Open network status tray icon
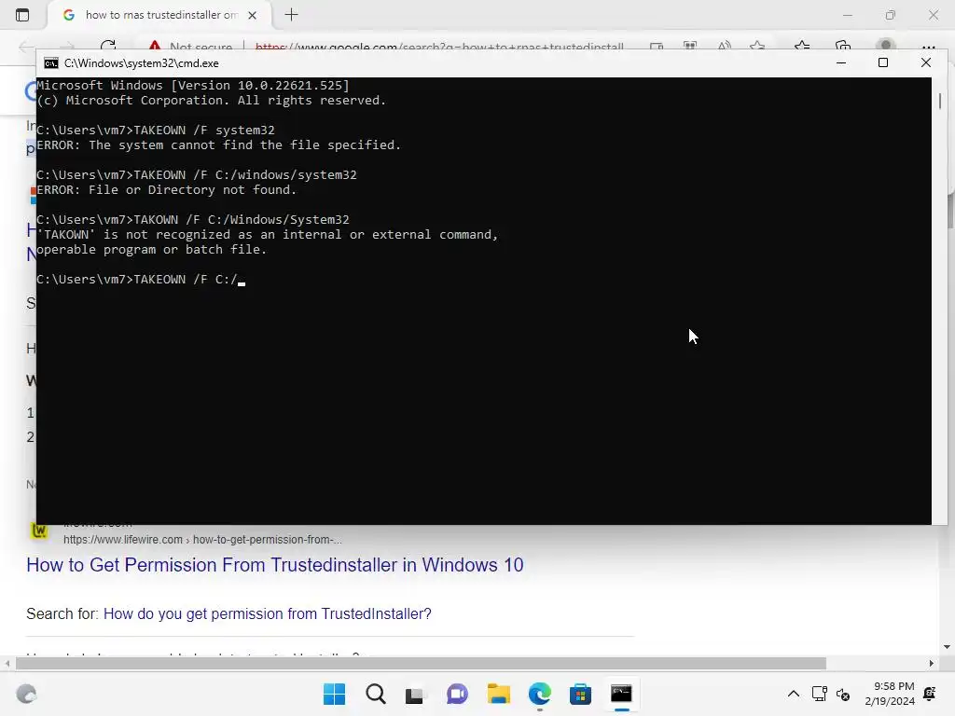 819,694
